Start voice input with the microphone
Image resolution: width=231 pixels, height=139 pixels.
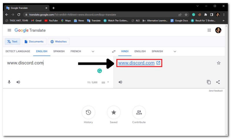pos(9,82)
